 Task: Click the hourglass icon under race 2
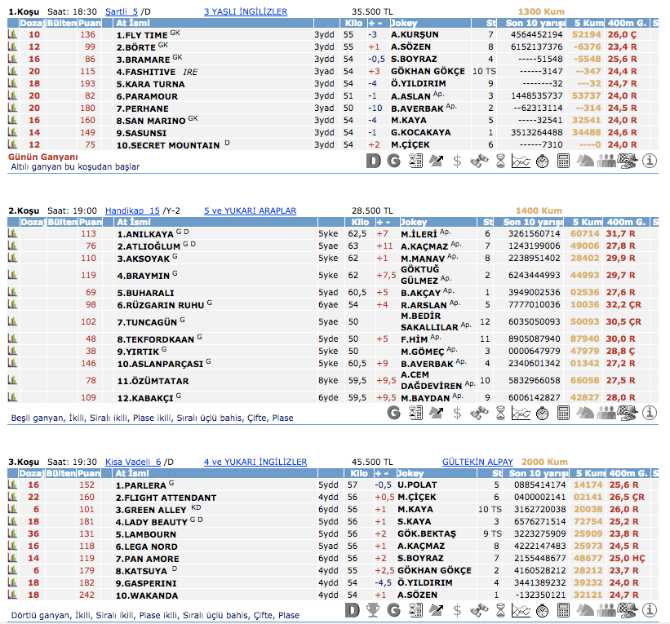500,413
